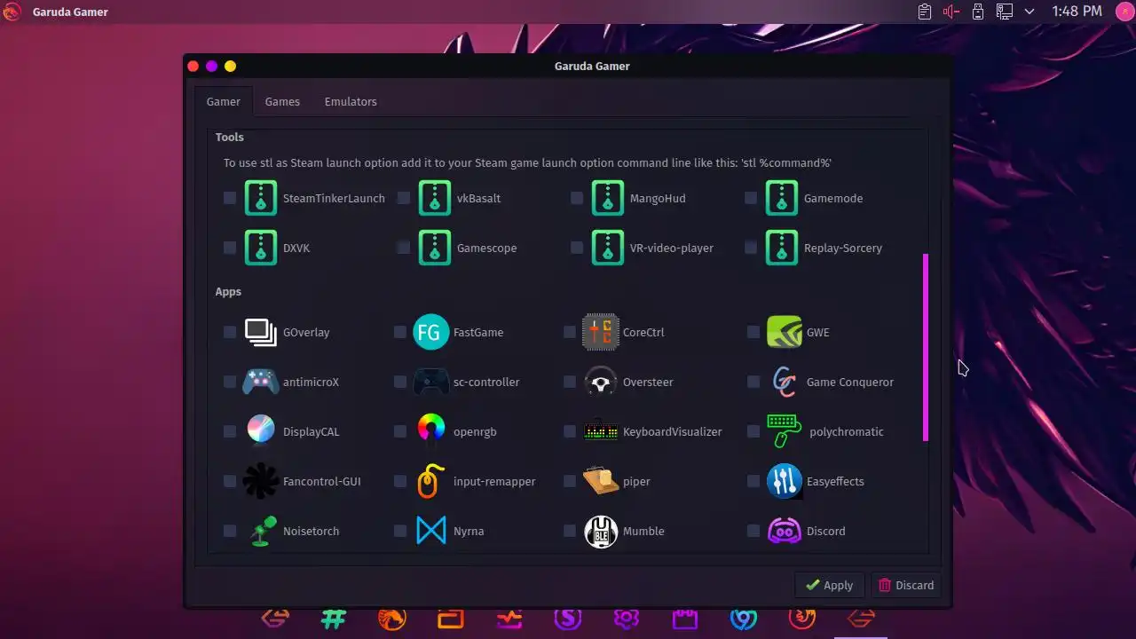The height and width of the screenshot is (639, 1136).
Task: Select the DXVK checkbox
Action: (x=230, y=248)
